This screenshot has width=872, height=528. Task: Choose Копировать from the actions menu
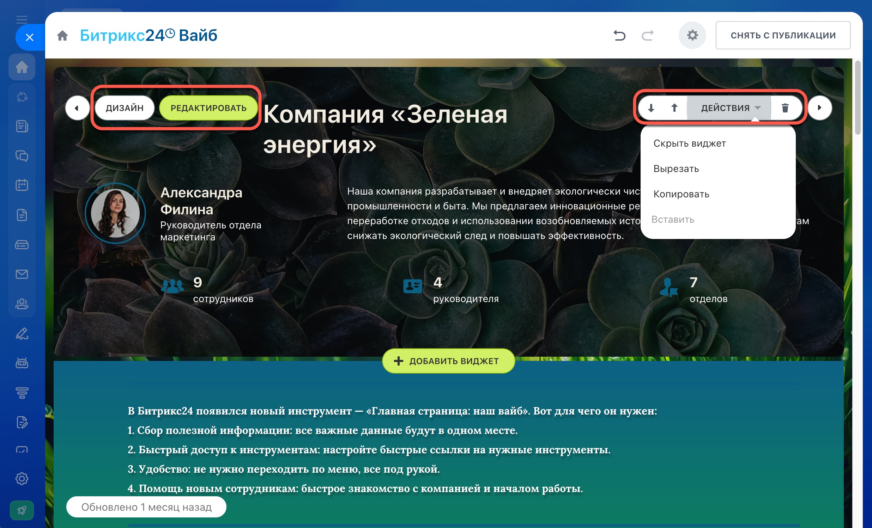(x=718, y=194)
